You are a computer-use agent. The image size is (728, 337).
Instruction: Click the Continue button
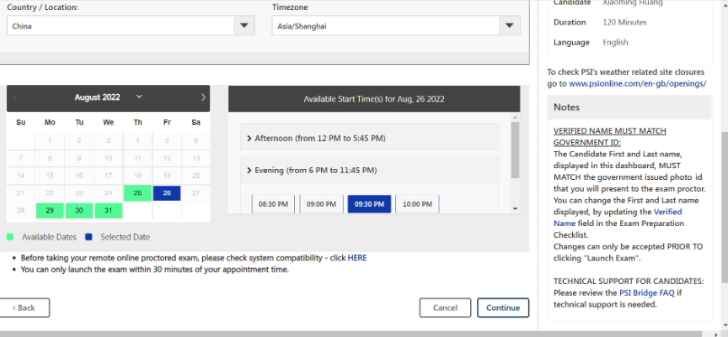(x=503, y=308)
